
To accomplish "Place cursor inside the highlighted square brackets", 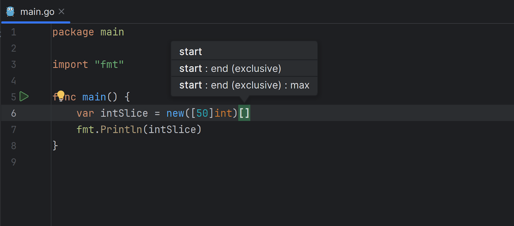I will click(x=244, y=113).
